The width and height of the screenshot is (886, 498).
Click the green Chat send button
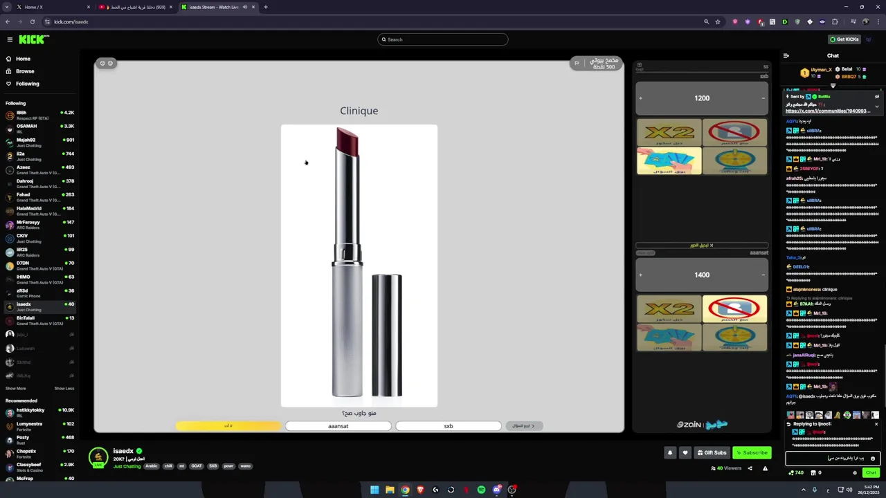[x=871, y=472]
